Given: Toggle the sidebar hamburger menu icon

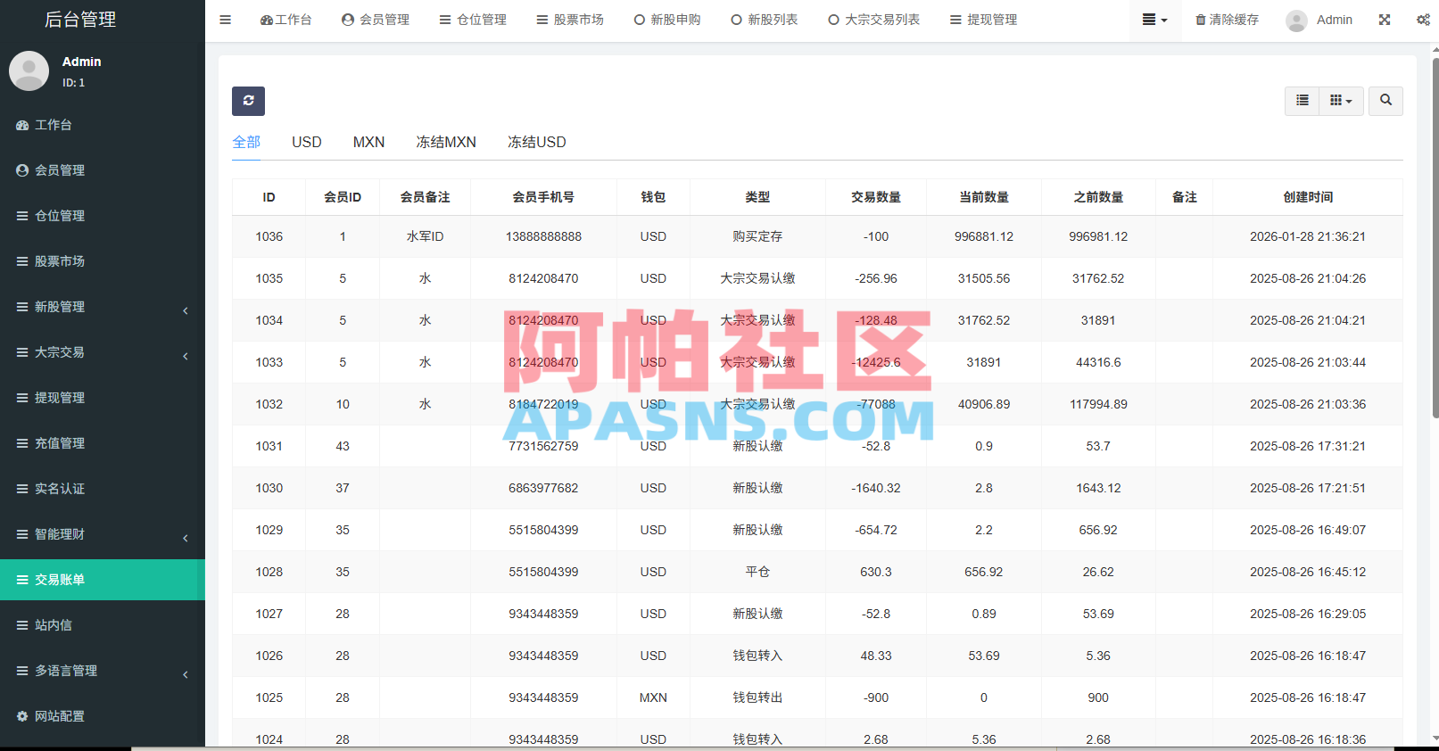Looking at the screenshot, I should (x=225, y=20).
